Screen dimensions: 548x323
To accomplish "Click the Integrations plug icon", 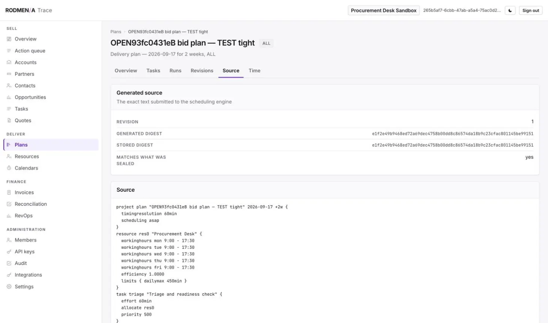I will (x=9, y=275).
